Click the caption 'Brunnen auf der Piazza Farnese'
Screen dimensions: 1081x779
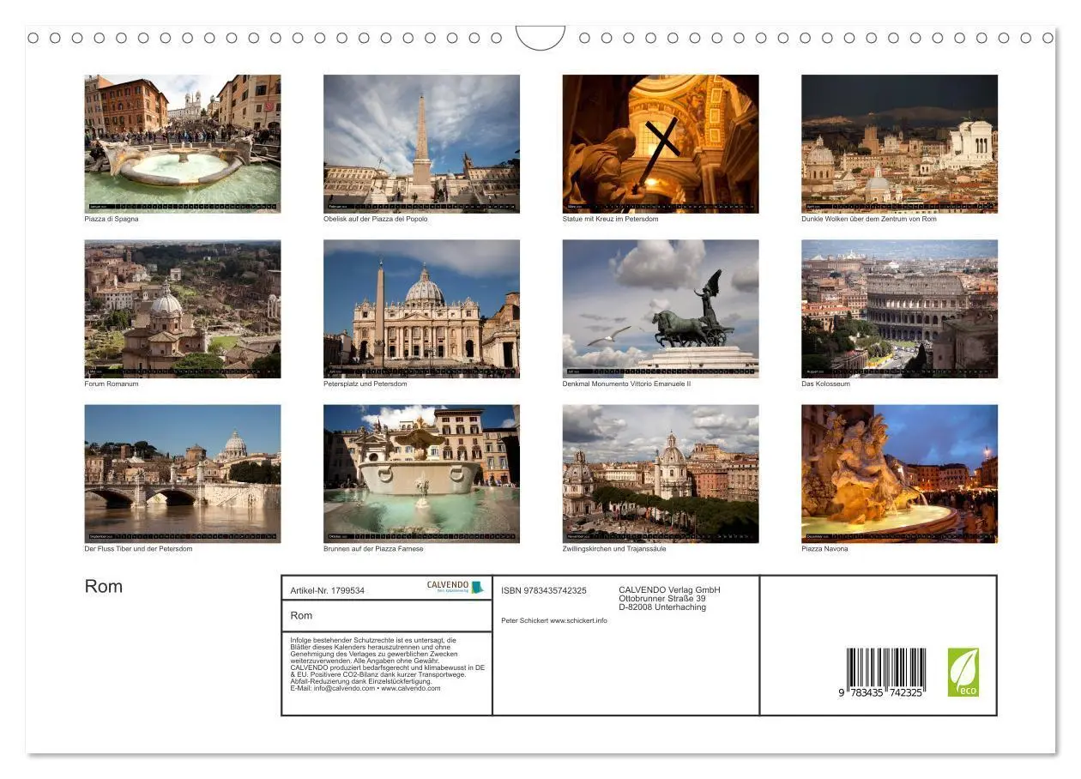point(373,549)
